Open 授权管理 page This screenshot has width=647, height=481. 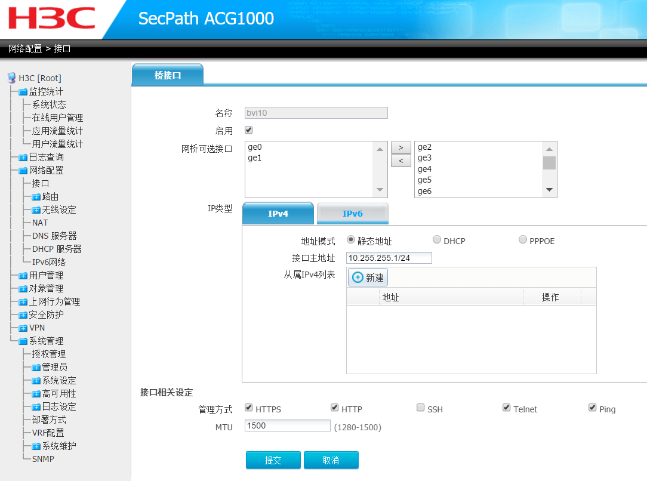click(x=49, y=354)
